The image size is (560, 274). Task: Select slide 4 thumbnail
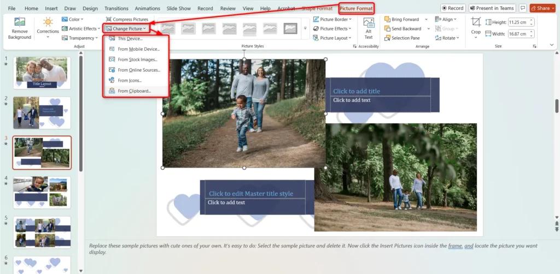42,192
